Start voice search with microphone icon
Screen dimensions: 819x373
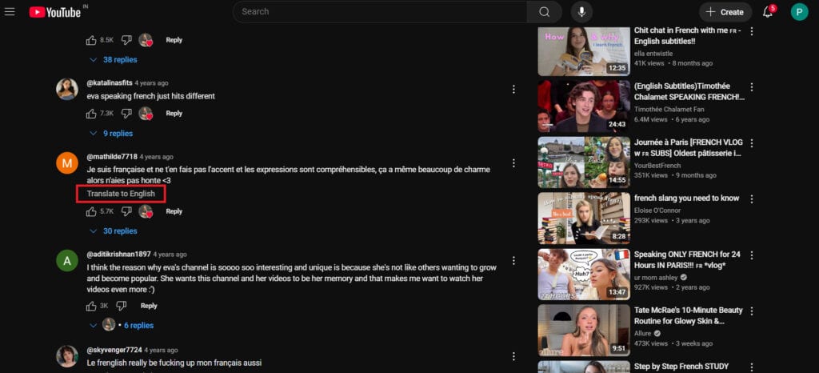coord(581,12)
